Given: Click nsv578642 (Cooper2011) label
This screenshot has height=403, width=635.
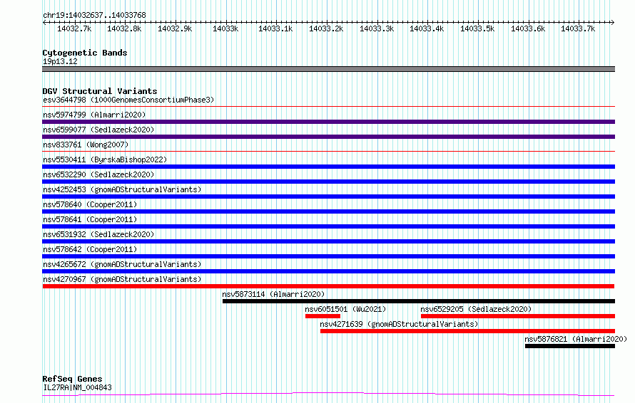Looking at the screenshot, I should click(90, 249).
